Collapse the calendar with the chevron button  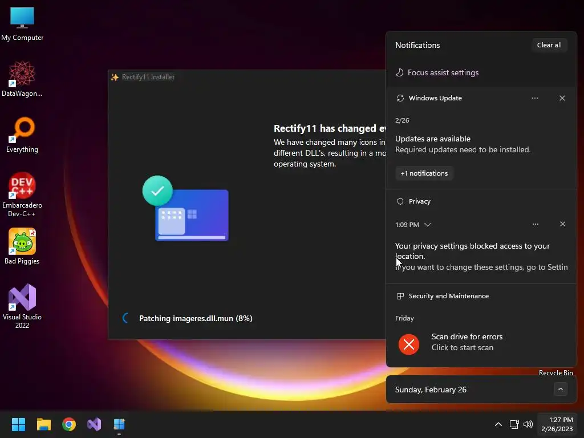[561, 390]
